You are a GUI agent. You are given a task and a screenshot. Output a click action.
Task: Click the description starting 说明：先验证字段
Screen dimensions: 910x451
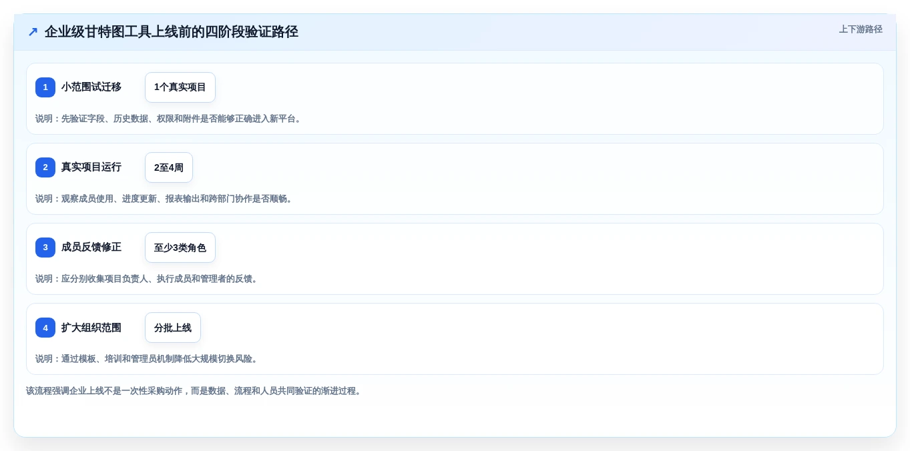tap(170, 119)
